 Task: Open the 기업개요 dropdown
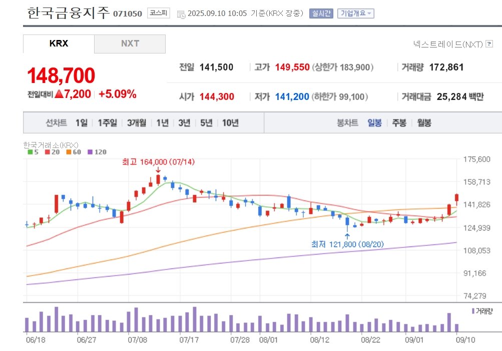(x=356, y=13)
